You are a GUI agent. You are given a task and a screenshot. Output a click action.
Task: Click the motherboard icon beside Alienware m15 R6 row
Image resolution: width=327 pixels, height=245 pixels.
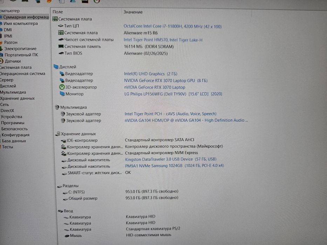pyautogui.click(x=61, y=33)
